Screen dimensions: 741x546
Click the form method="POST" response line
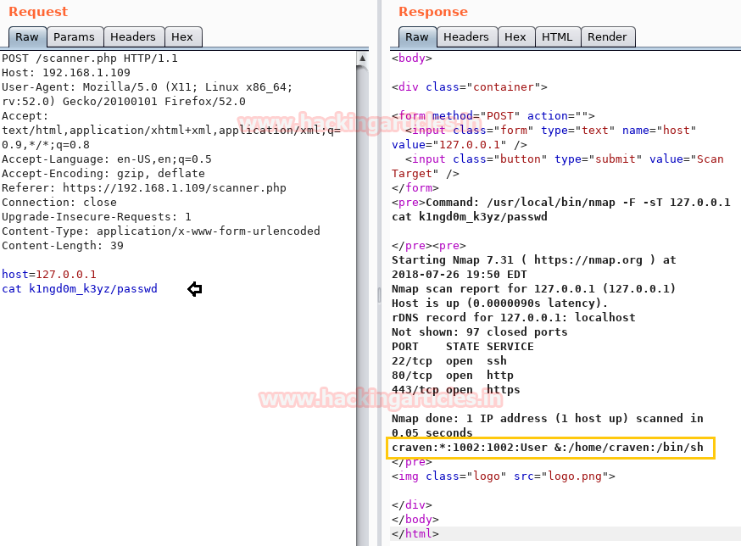[x=493, y=116]
